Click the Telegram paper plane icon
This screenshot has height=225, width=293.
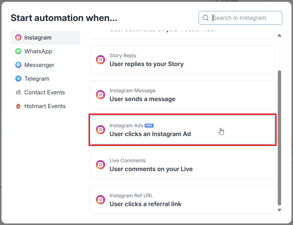(x=18, y=79)
